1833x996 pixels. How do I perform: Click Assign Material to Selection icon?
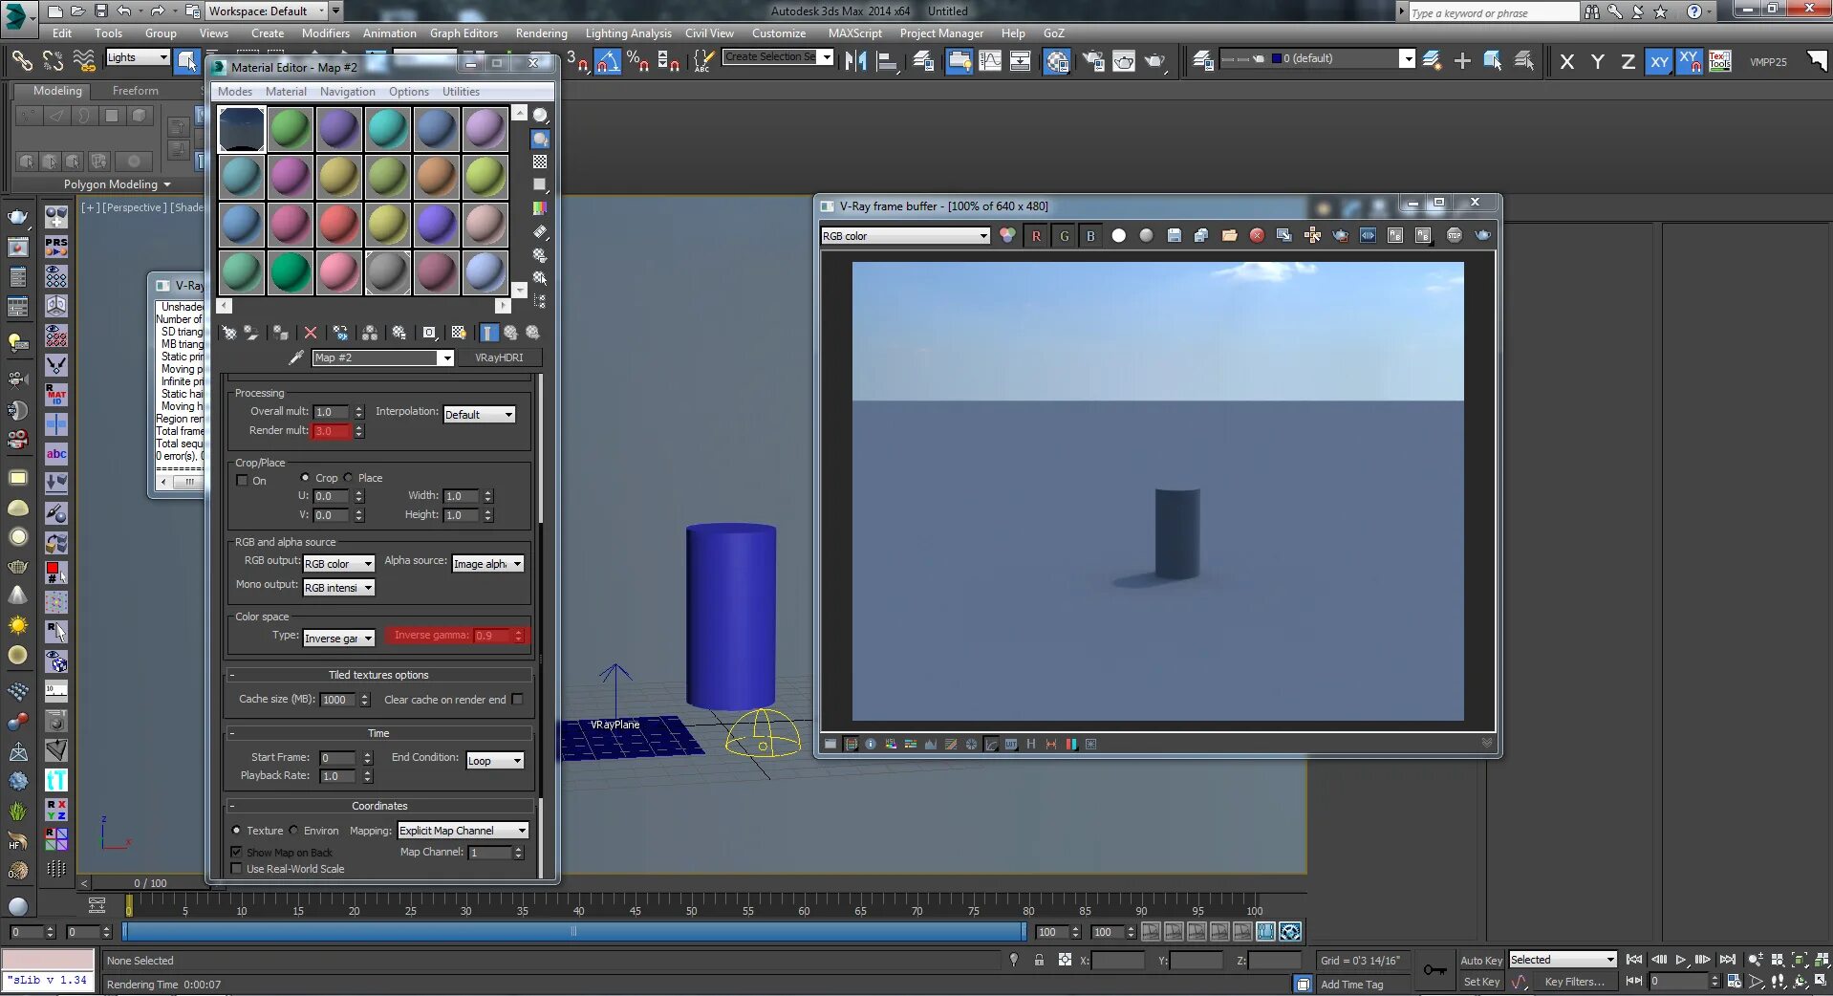click(280, 333)
